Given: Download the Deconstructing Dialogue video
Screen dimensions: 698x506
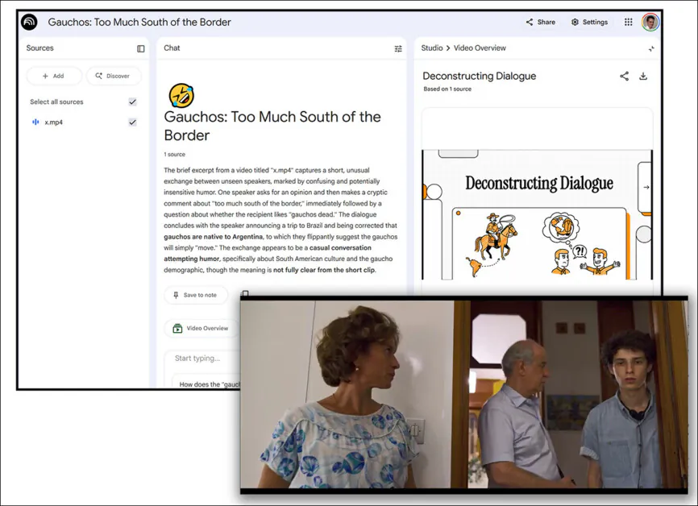Looking at the screenshot, I should coord(643,76).
